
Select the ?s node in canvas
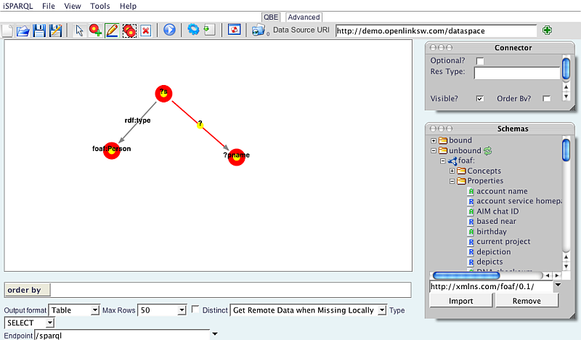pyautogui.click(x=164, y=94)
